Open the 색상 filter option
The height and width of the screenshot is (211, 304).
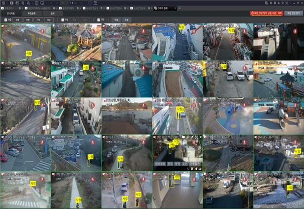(x=49, y=20)
